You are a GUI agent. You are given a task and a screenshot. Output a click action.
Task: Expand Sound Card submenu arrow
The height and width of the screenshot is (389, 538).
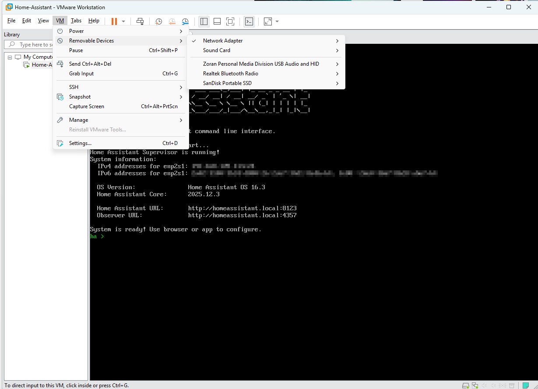(x=337, y=50)
